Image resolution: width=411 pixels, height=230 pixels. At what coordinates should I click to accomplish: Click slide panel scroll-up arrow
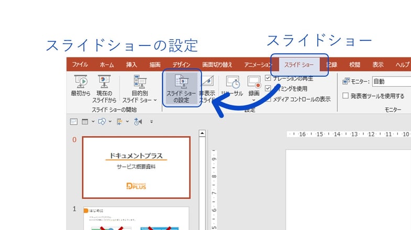click(x=202, y=133)
